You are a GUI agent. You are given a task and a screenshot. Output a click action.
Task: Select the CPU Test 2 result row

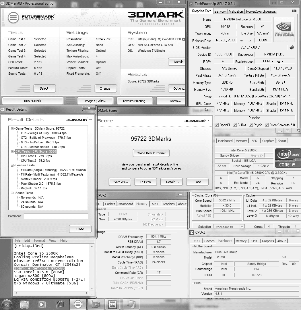36,161
